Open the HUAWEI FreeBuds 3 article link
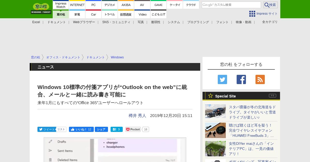 click(251, 130)
